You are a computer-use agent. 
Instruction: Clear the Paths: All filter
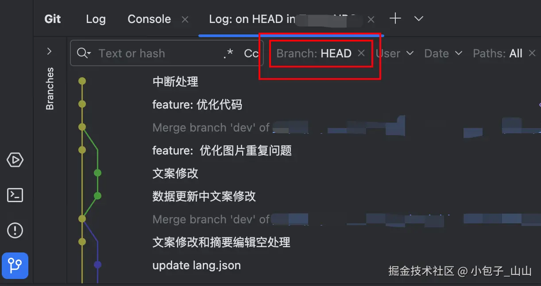pos(532,53)
